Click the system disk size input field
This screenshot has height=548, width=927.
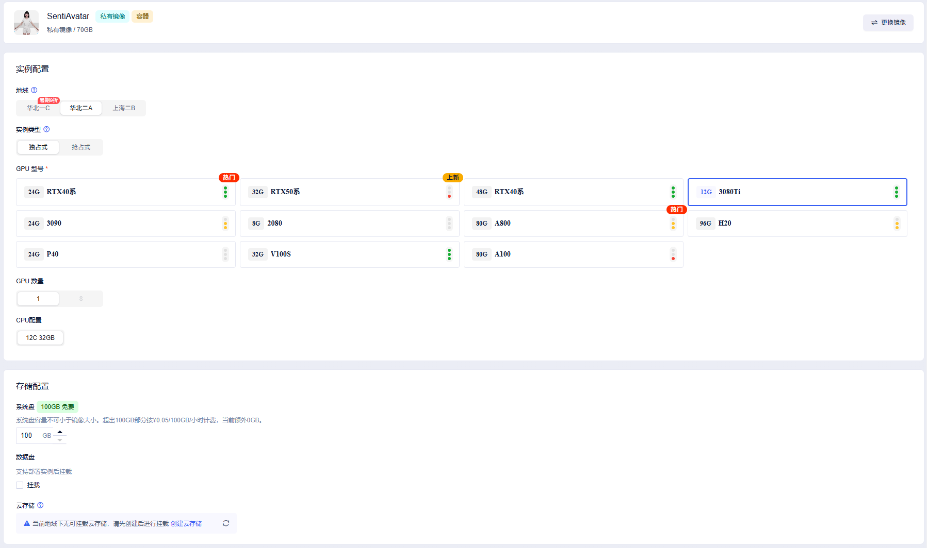click(x=29, y=436)
